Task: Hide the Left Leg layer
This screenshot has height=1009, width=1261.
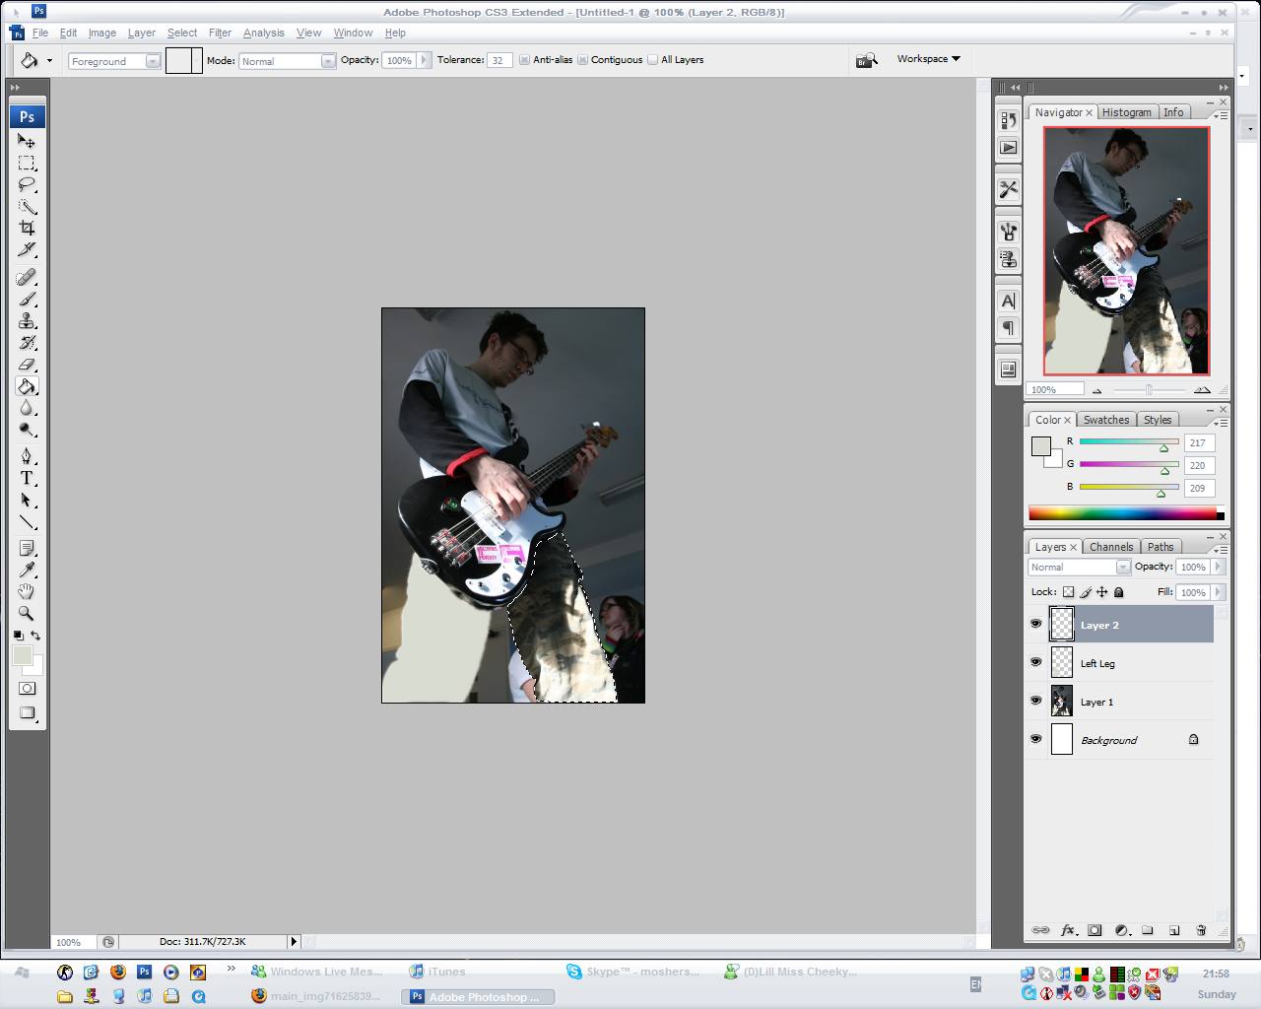Action: 1035,662
